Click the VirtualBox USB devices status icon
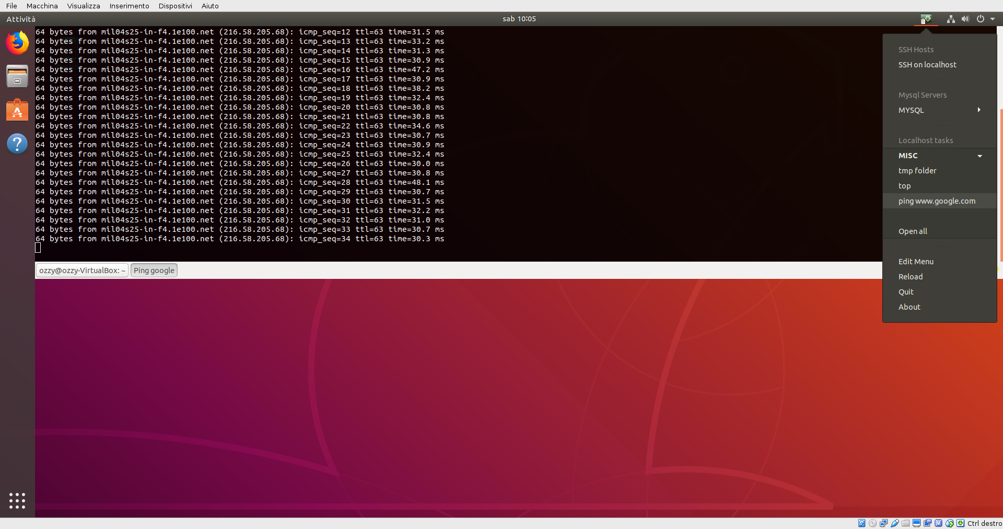 coord(895,523)
